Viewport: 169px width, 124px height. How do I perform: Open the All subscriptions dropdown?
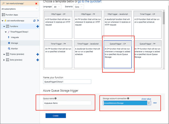click(x=20, y=9)
